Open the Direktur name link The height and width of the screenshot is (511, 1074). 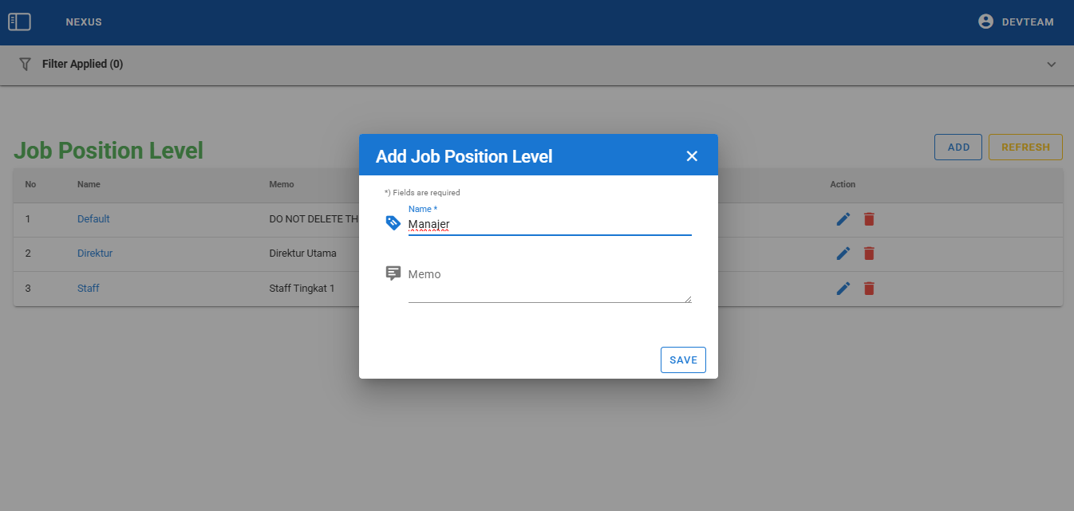[95, 254]
